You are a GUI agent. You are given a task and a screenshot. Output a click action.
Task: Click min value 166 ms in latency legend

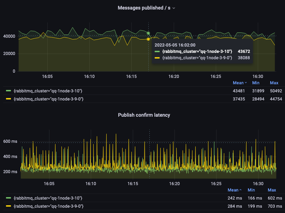coord(255,198)
